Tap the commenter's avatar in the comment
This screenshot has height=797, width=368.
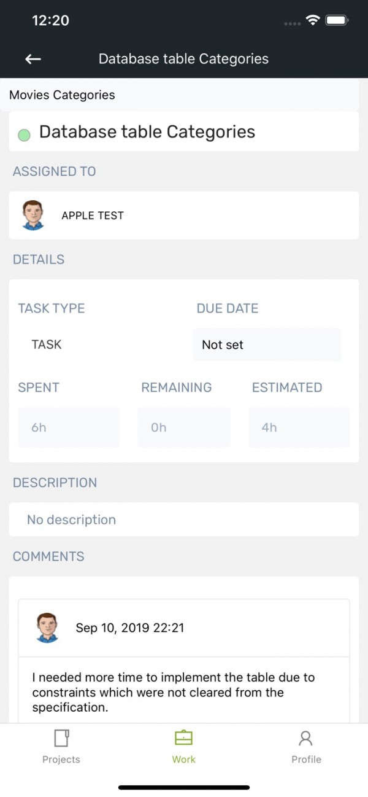point(48,628)
